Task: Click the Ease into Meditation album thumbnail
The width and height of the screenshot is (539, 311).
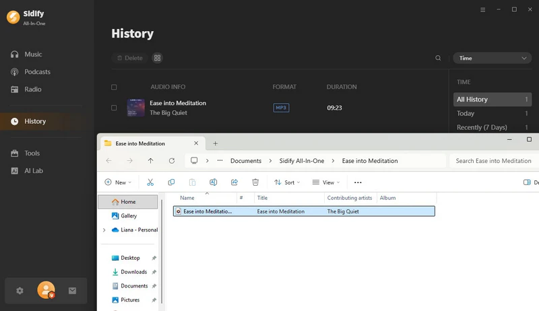Action: 136,108
